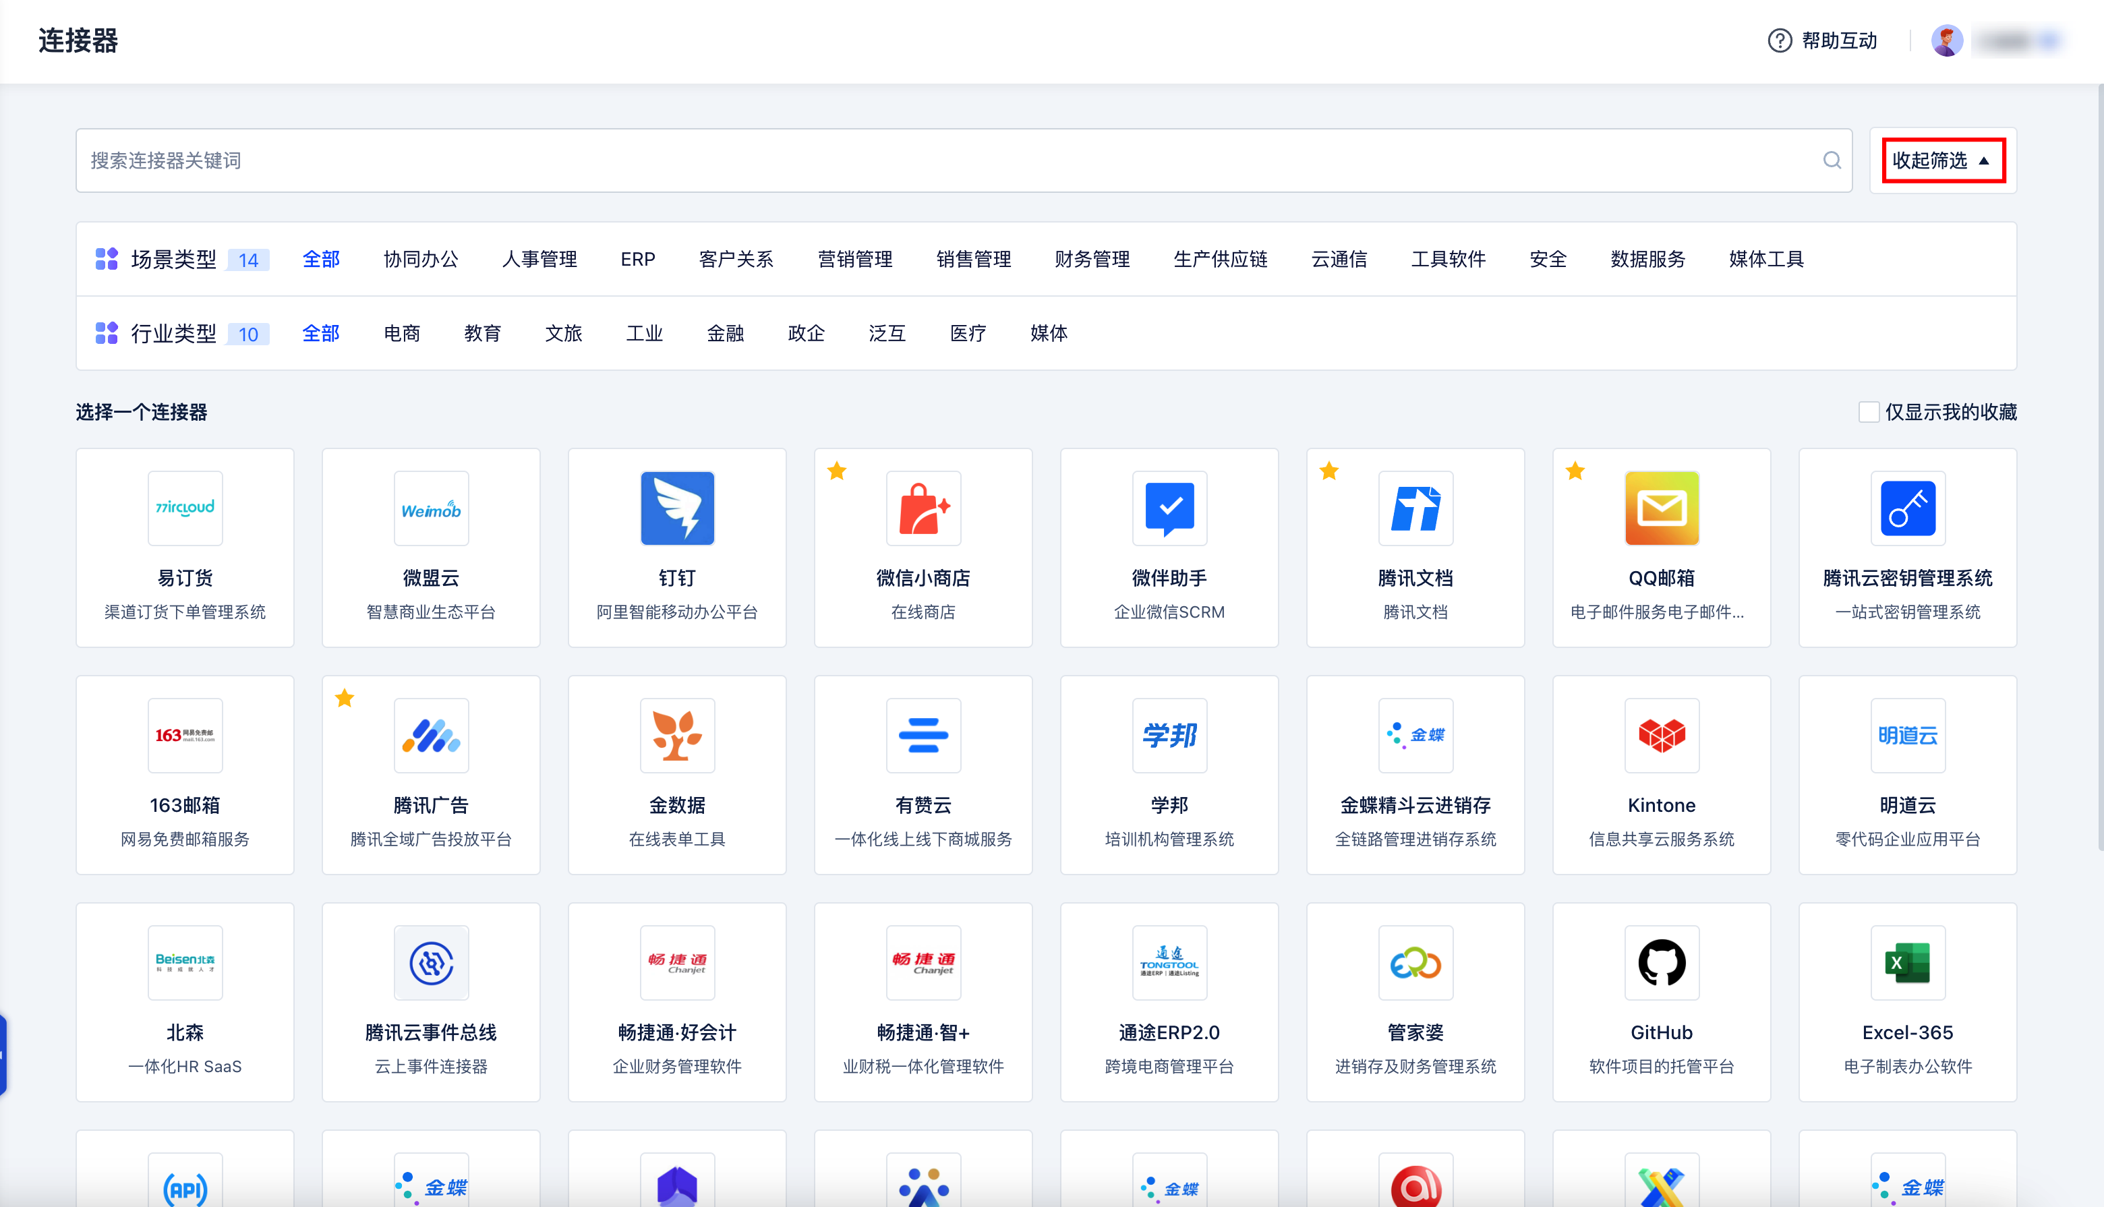Filter by 财务管理 scene type

pyautogui.click(x=1092, y=260)
